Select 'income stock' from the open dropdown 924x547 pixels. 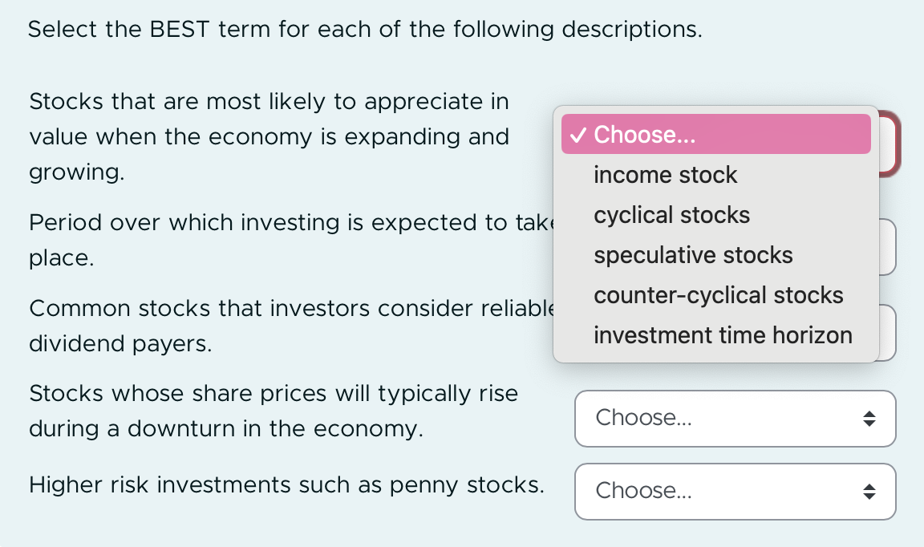click(x=665, y=175)
